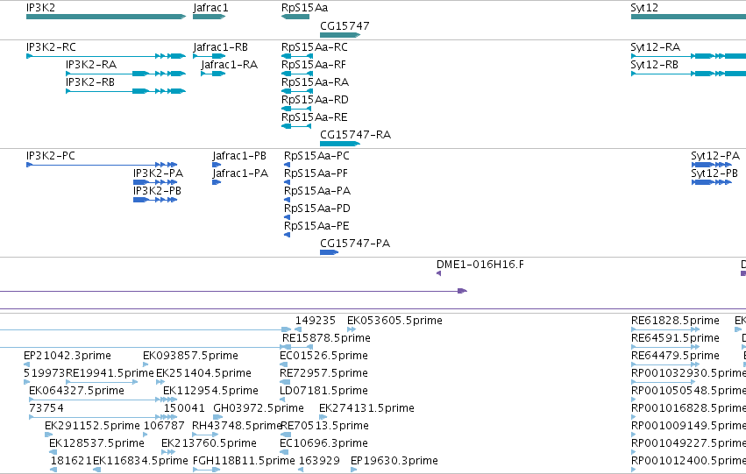Click the RpS15Aa-RA transcript label
Screen dimensions: 746x474
pos(315,82)
